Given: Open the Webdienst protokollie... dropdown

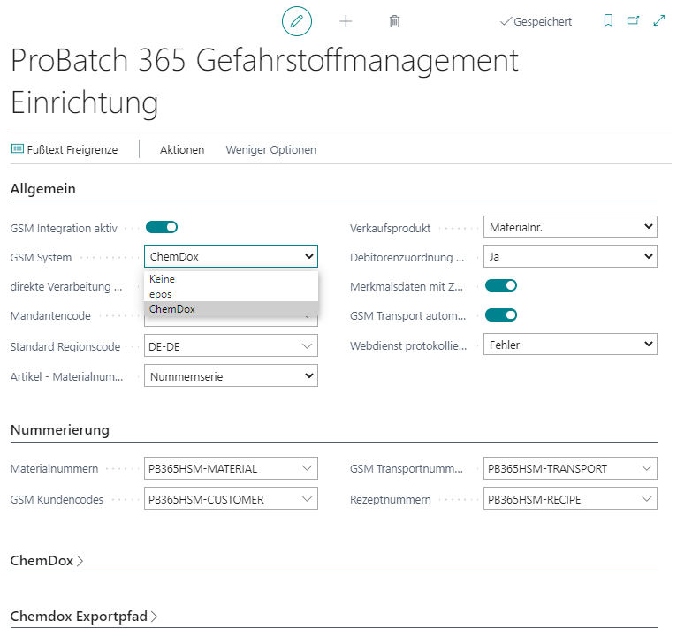Looking at the screenshot, I should click(x=570, y=344).
